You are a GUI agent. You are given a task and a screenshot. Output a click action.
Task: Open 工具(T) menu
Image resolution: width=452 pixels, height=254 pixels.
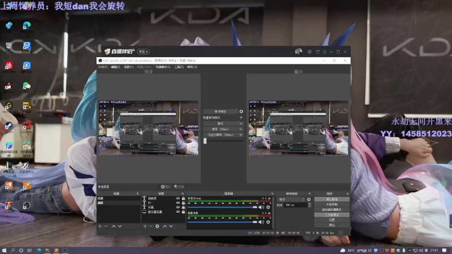tap(179, 67)
